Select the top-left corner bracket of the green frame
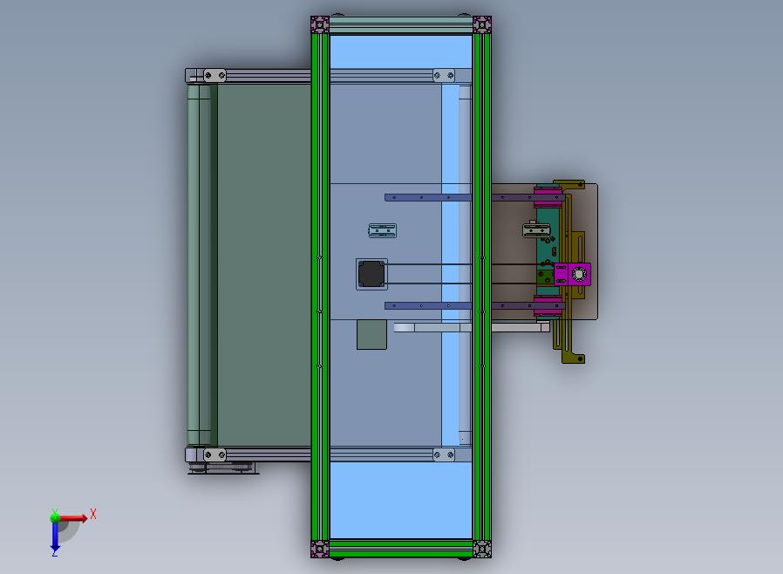 tap(320, 24)
